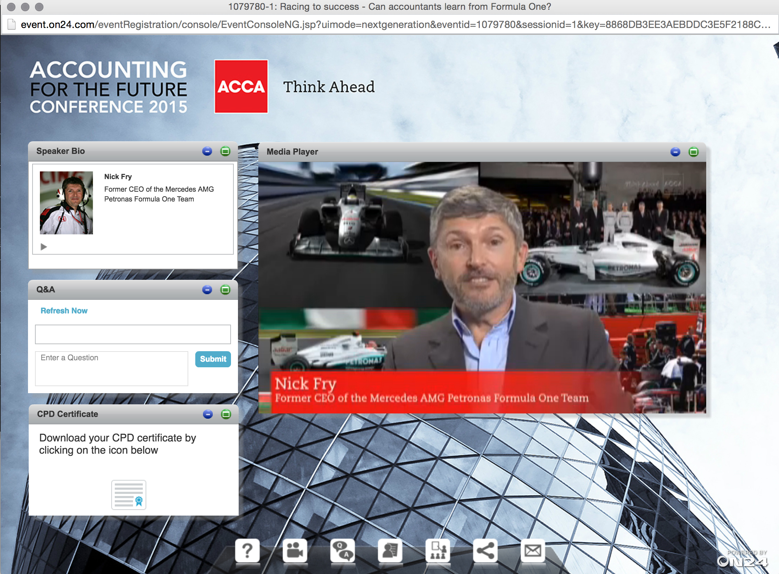Screen dimensions: 779x574
Task: Click the CPD Certificate panel title
Action: 68,414
